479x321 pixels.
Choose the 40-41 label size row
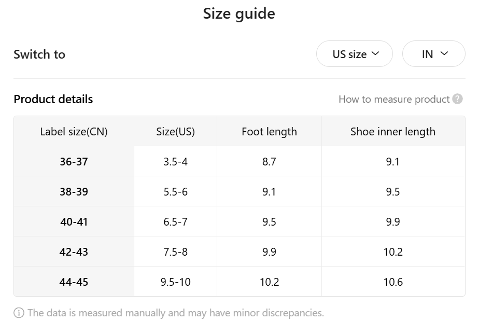click(239, 221)
